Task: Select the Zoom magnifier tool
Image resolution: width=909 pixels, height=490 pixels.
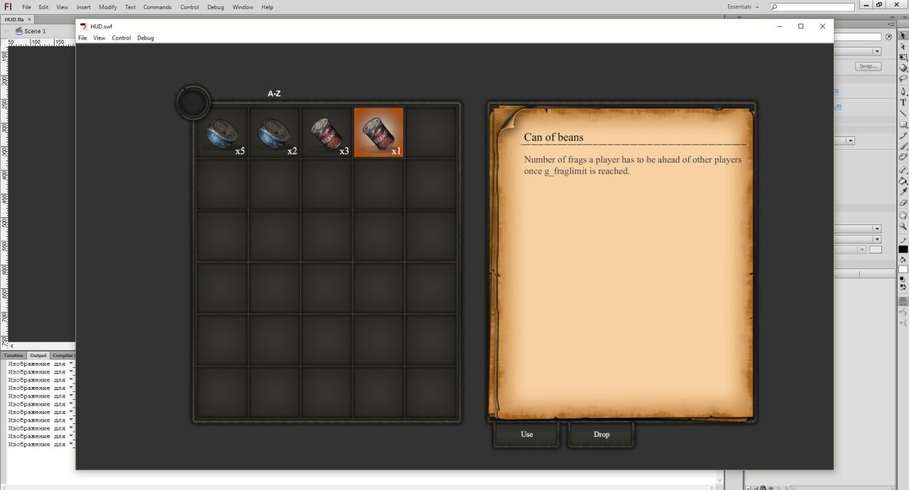Action: [903, 227]
